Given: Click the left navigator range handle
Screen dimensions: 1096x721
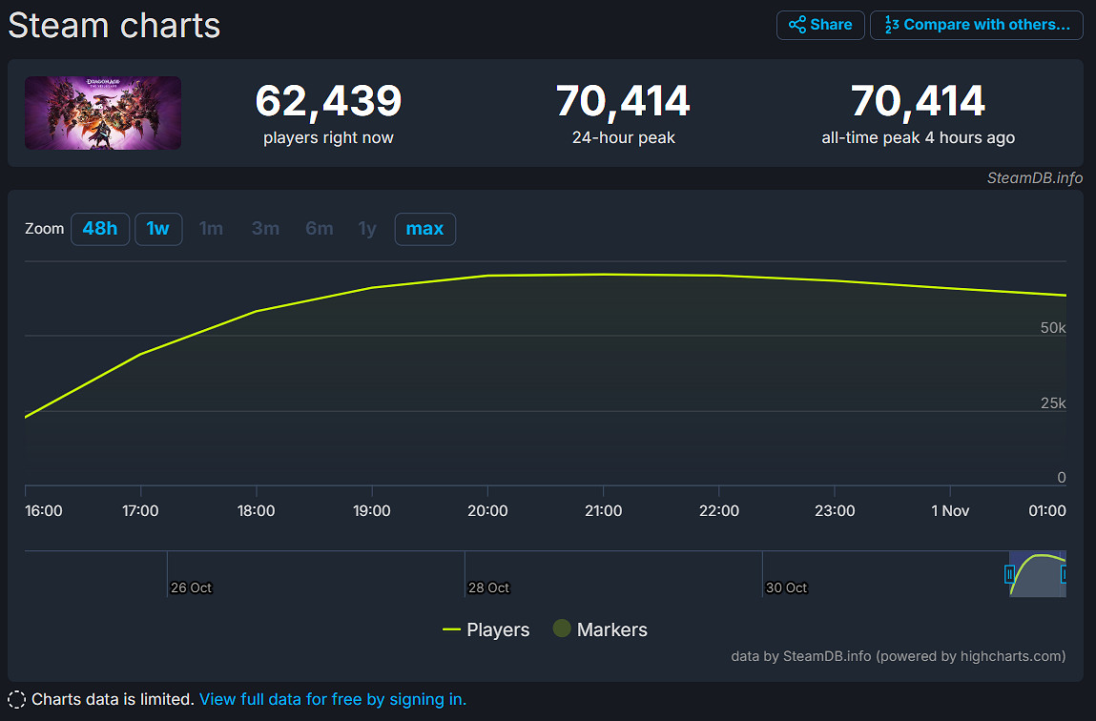Looking at the screenshot, I should (1010, 574).
